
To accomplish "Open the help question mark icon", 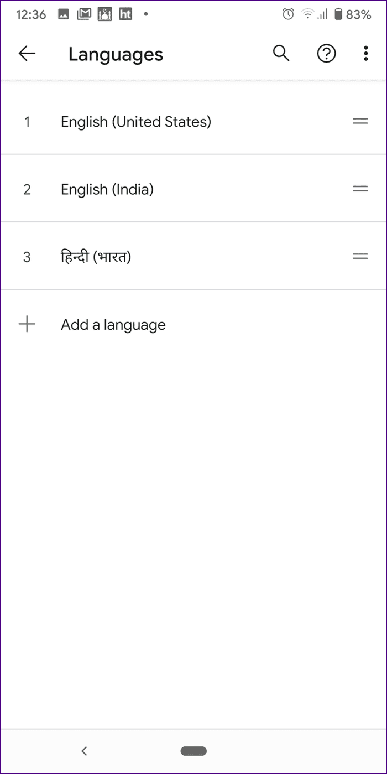I will point(326,54).
